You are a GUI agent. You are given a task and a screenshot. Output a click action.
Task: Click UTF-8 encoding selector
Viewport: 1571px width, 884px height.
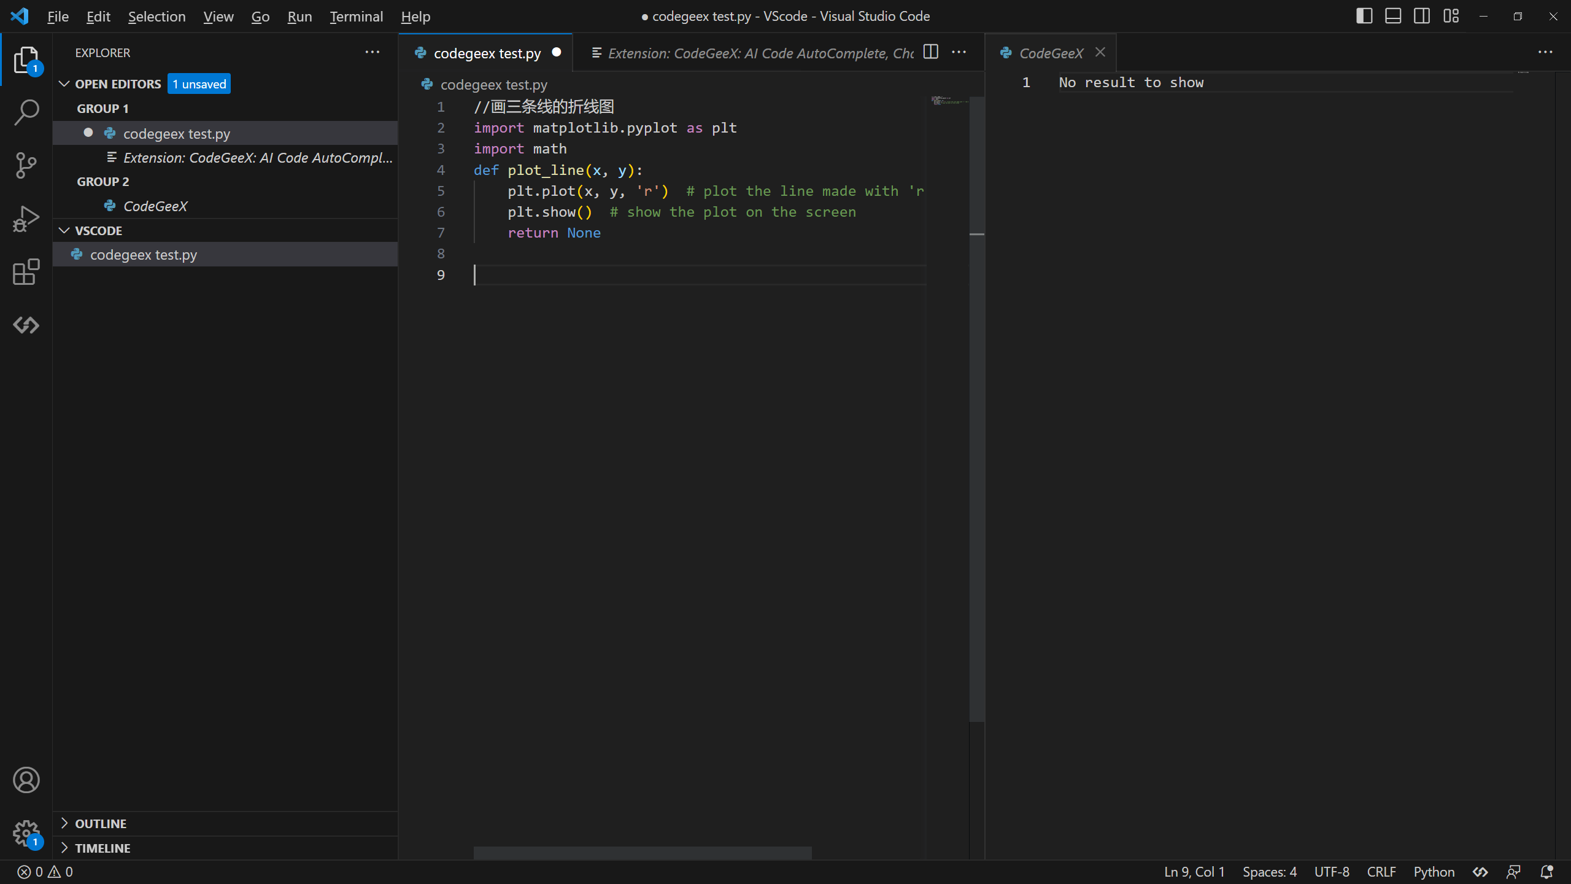[1332, 872]
